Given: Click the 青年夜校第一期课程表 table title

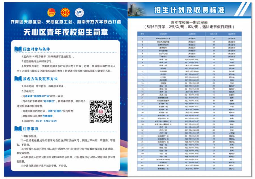Looking at the screenshot, I should click(x=189, y=22).
